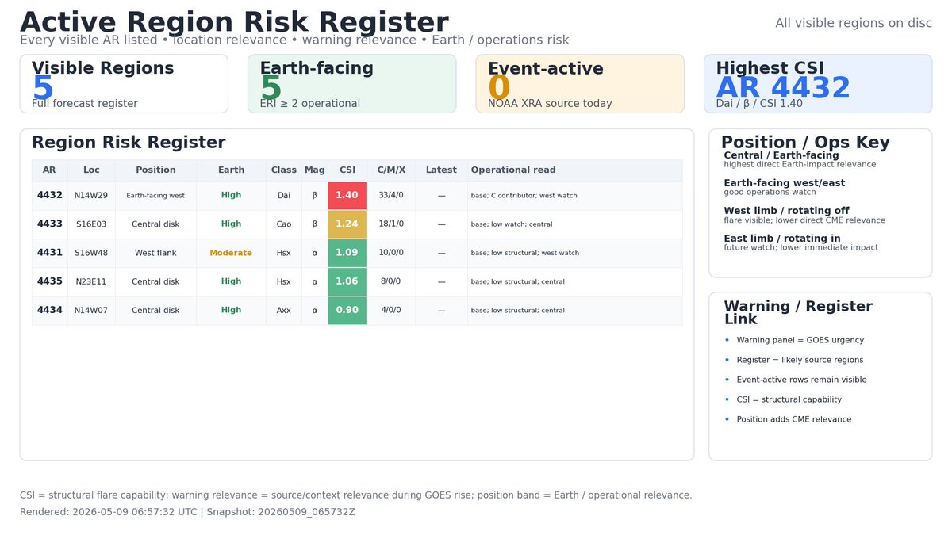The height and width of the screenshot is (535, 952).
Task: Click the Mag column header
Action: pos(314,170)
